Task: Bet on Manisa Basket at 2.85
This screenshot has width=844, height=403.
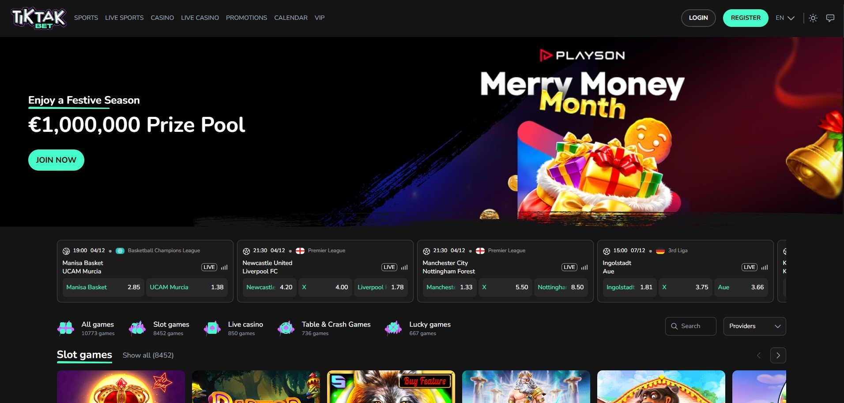Action: click(x=103, y=287)
